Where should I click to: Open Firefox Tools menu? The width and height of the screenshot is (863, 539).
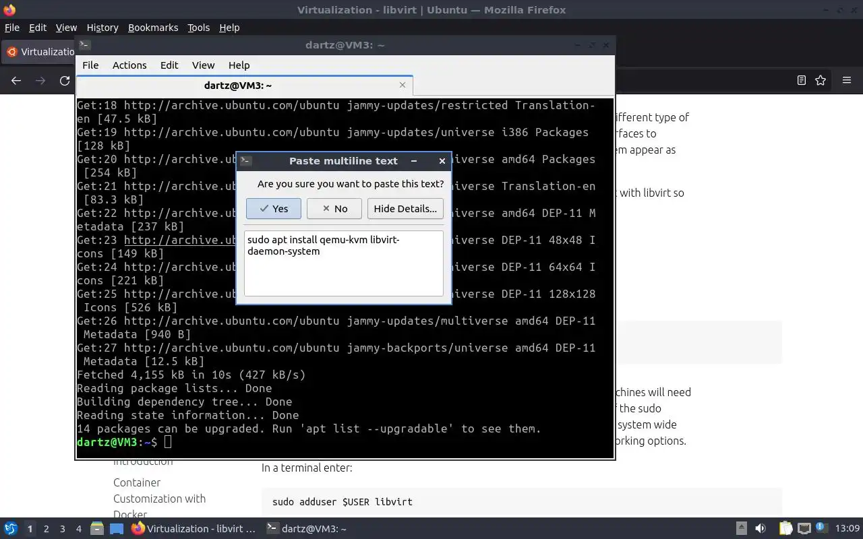click(199, 28)
